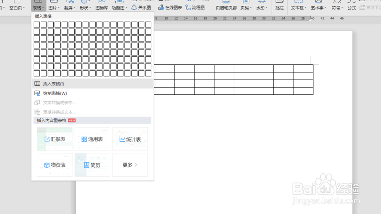Choose the 统计表 template thumbnail
The image size is (381, 214).
(130, 139)
